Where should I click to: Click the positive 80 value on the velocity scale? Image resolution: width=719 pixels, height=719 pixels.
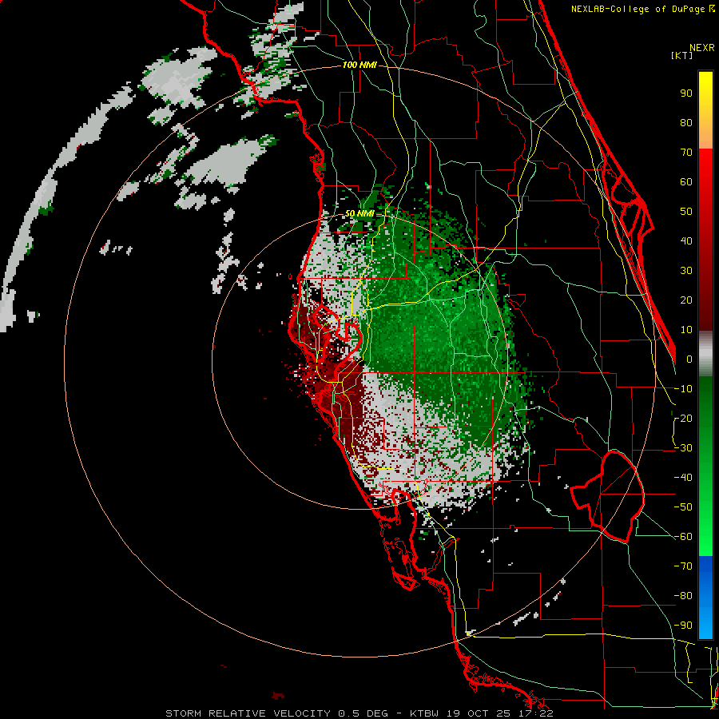pos(686,122)
